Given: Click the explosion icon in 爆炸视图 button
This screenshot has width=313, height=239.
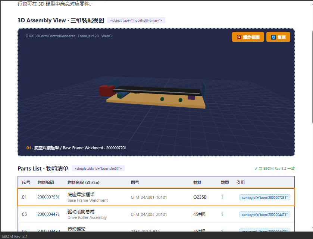Looking at the screenshot, I should [239, 37].
